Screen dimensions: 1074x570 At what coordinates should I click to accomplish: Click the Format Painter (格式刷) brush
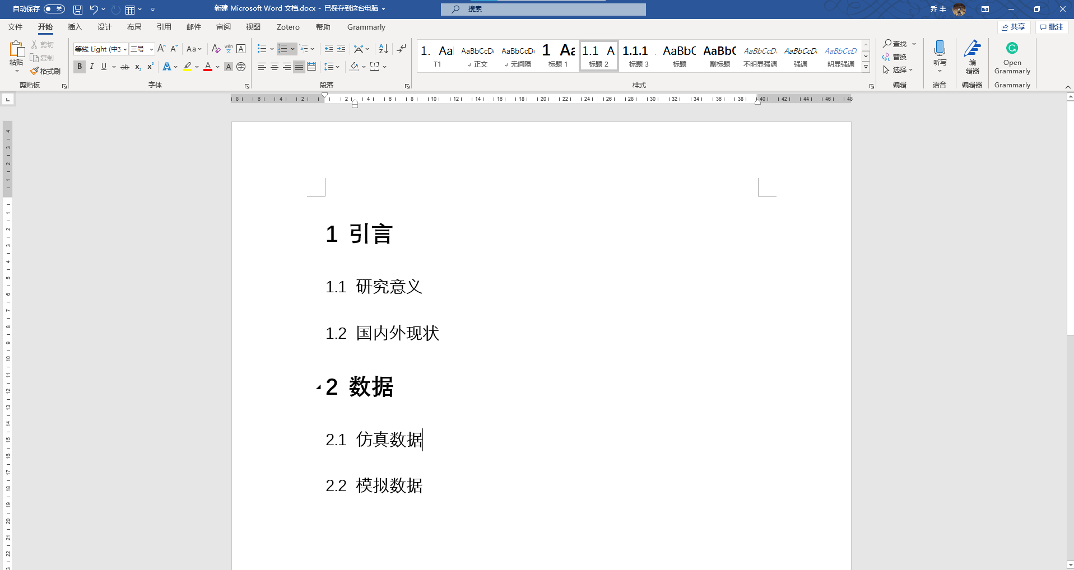[x=45, y=71]
